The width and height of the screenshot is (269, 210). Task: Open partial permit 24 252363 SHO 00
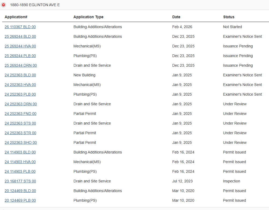pos(21,142)
